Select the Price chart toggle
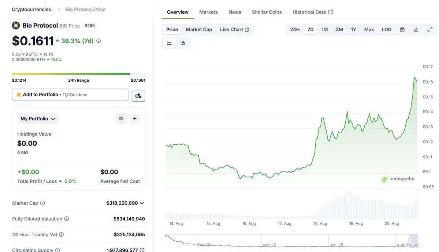Image resolution: width=439 pixels, height=252 pixels. [x=172, y=29]
